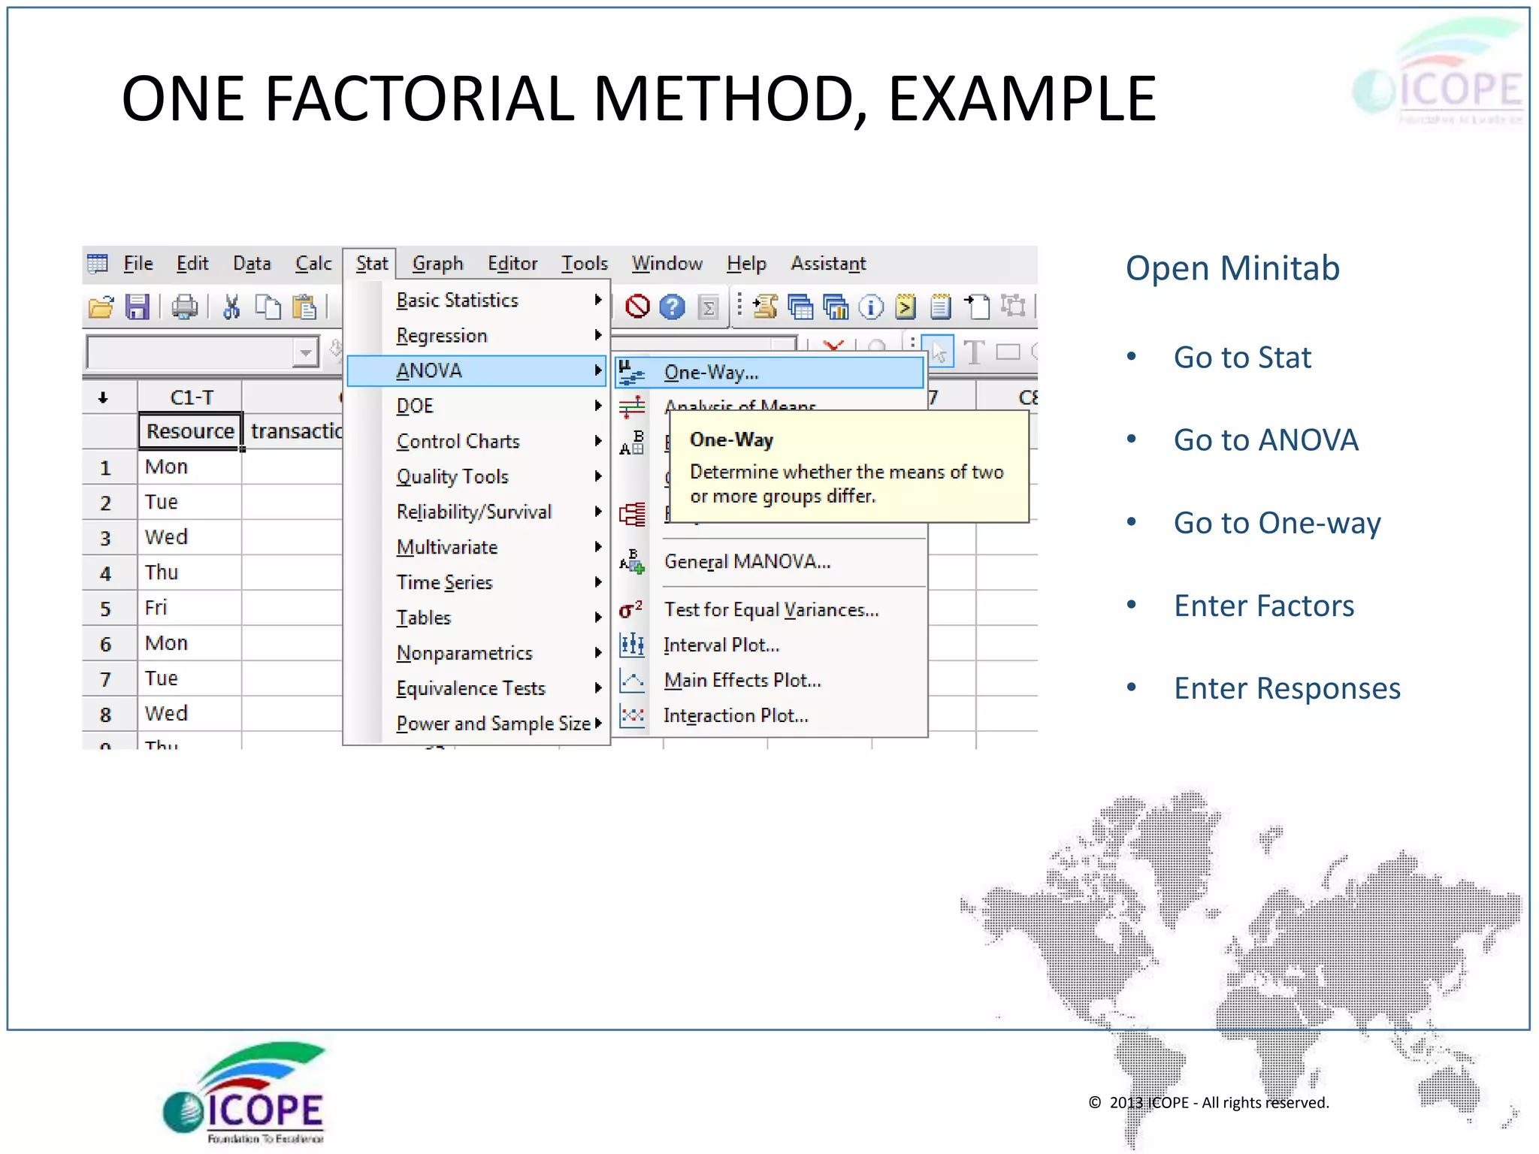Open the Edit menu

tap(192, 264)
